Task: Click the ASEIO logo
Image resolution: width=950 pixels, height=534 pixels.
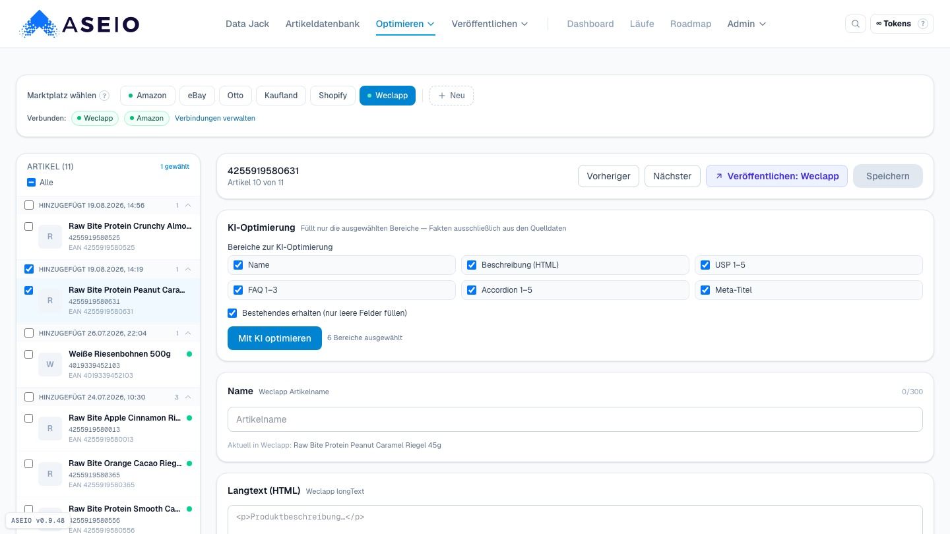Action: pyautogui.click(x=80, y=24)
